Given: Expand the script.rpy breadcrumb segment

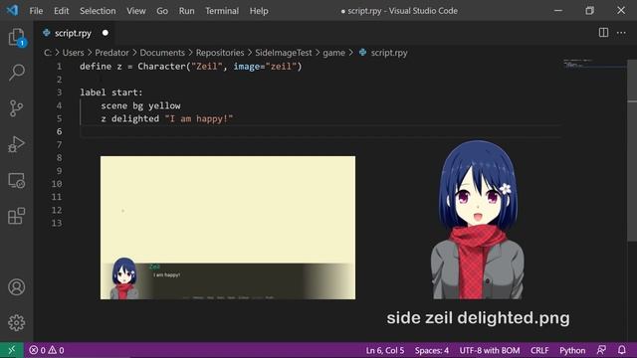Looking at the screenshot, I should point(383,53).
